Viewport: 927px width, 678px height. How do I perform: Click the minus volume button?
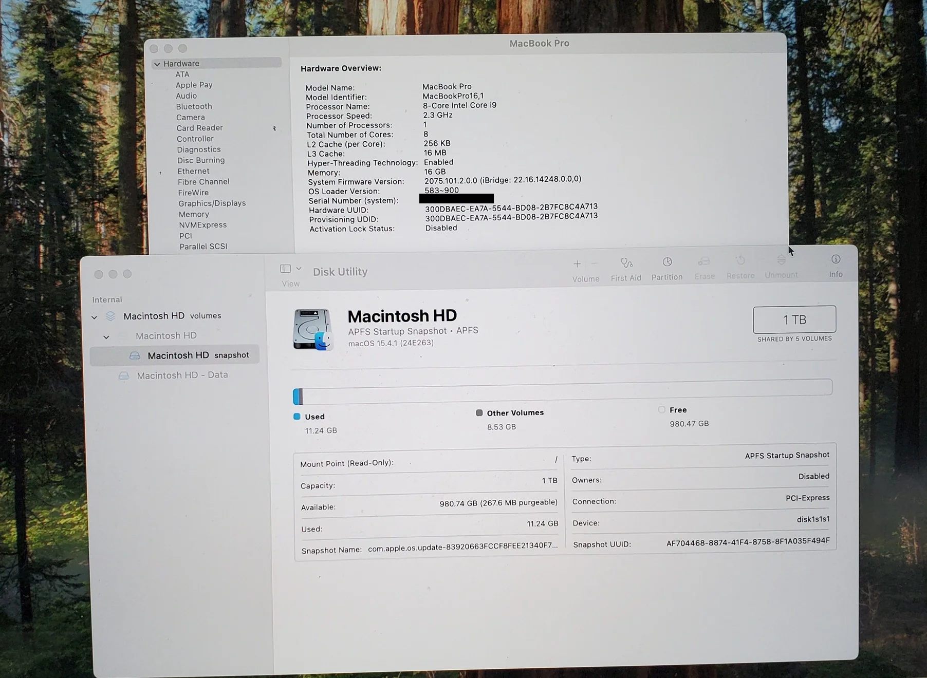pyautogui.click(x=595, y=263)
